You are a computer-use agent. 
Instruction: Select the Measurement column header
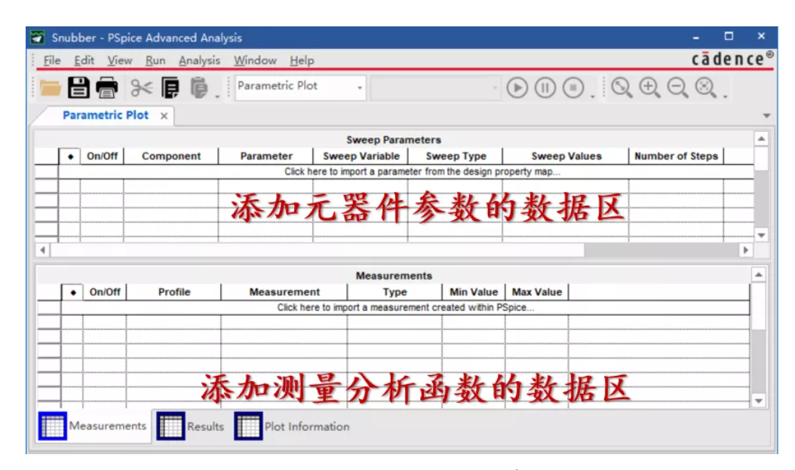coord(284,291)
